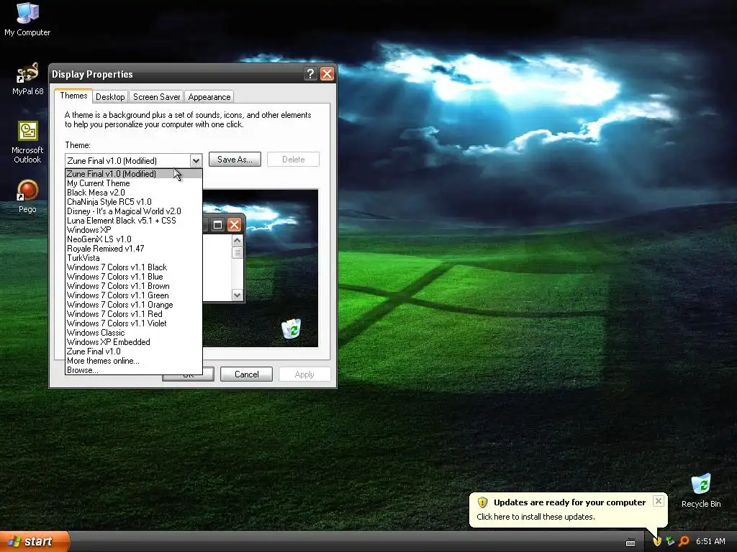
Task: Choose the Windows XP theme
Action: pos(134,230)
